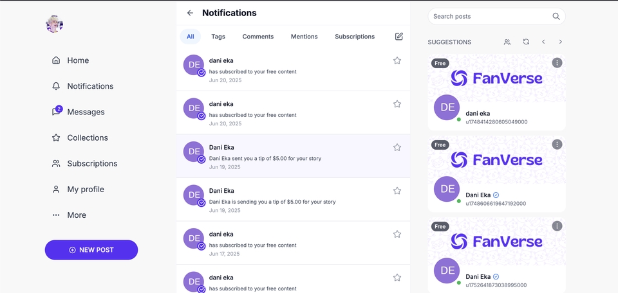The height and width of the screenshot is (293, 618).
Task: Star the first dani eka notification
Action: tap(397, 60)
